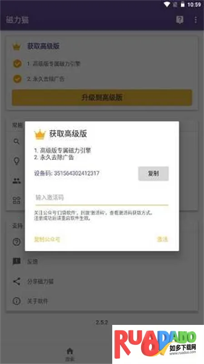Tap the home icon in bottom navigation
The width and height of the screenshot is (204, 364).
(x=70, y=351)
